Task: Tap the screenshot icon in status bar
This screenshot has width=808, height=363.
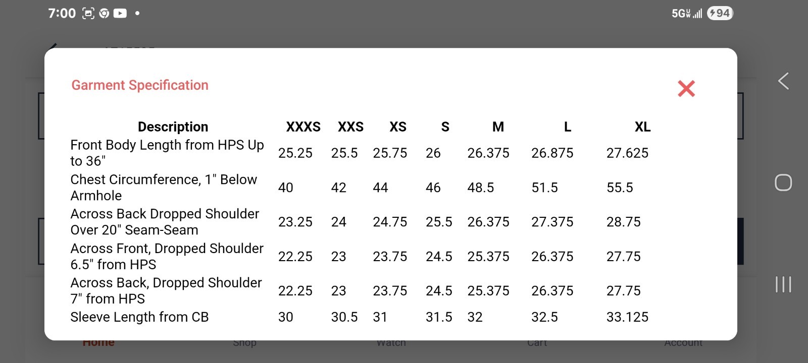Action: pyautogui.click(x=88, y=13)
